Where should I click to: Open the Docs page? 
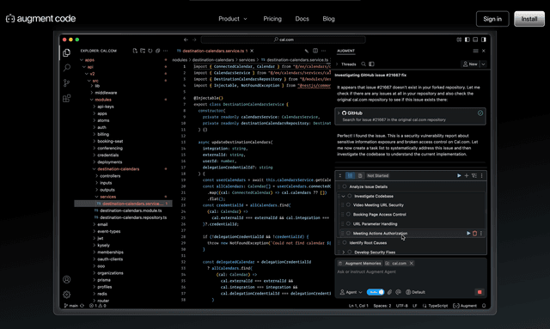point(302,19)
